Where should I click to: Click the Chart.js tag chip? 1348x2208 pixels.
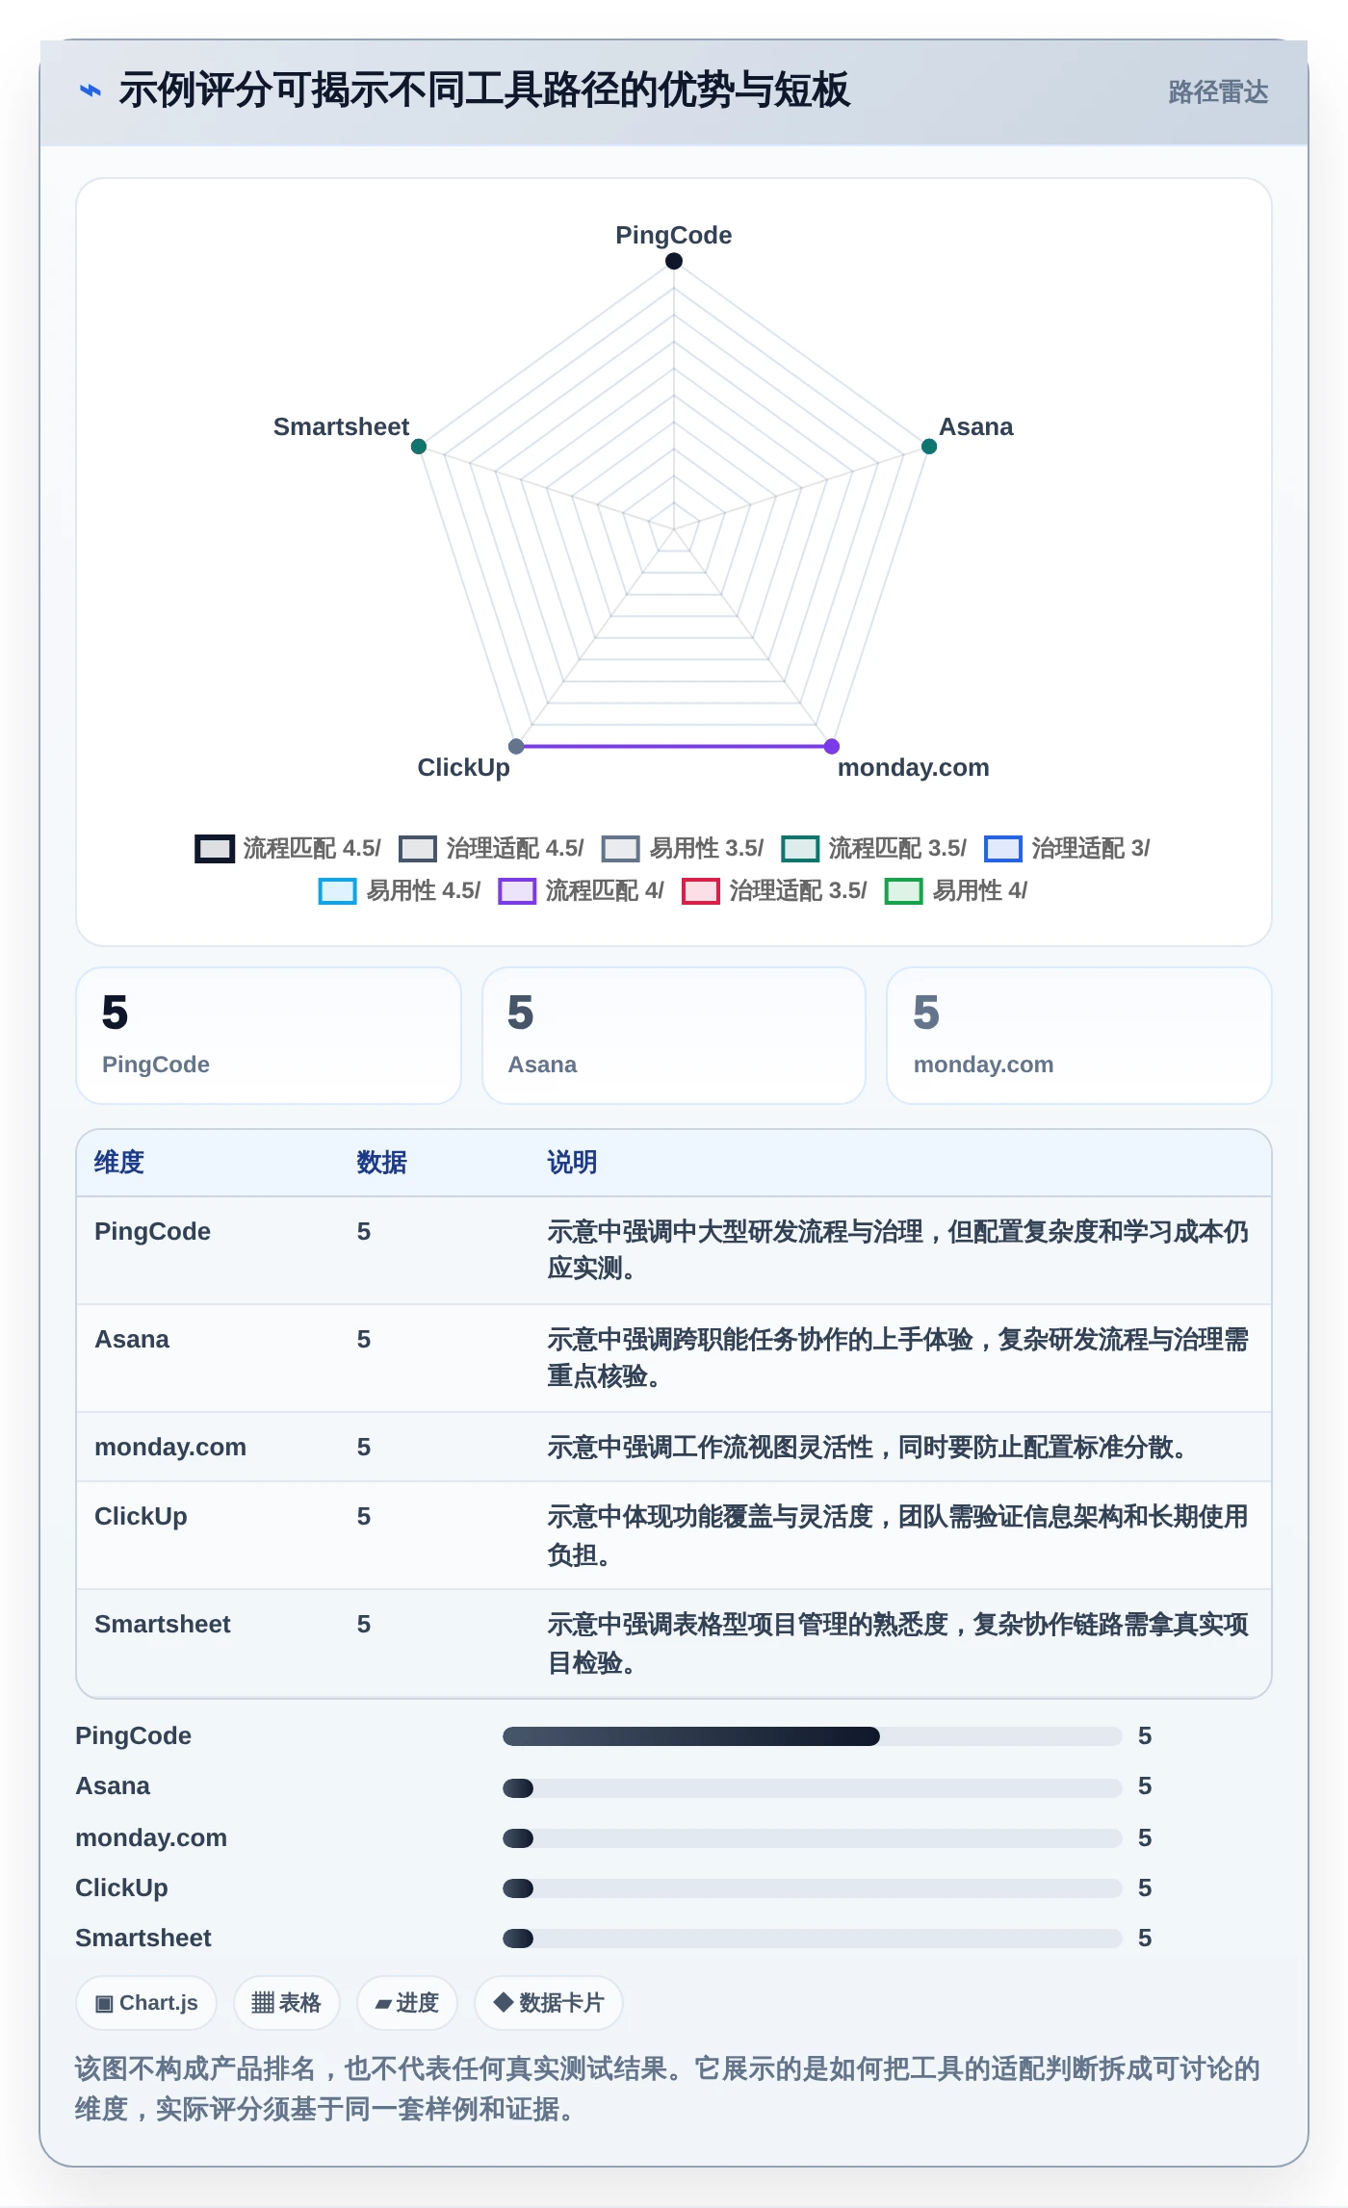point(146,2003)
